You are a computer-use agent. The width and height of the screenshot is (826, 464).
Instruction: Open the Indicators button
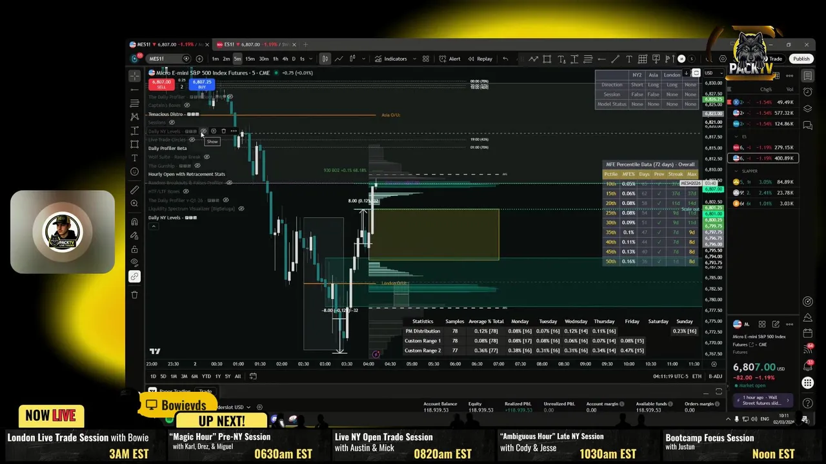390,59
